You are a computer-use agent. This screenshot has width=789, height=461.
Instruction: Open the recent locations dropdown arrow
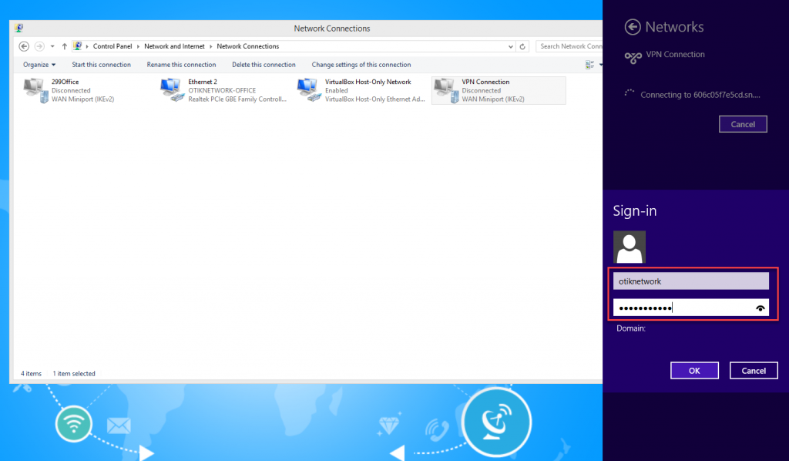click(x=52, y=46)
